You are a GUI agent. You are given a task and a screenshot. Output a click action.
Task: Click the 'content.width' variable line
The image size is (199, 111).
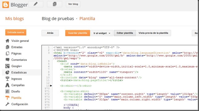click(x=130, y=94)
